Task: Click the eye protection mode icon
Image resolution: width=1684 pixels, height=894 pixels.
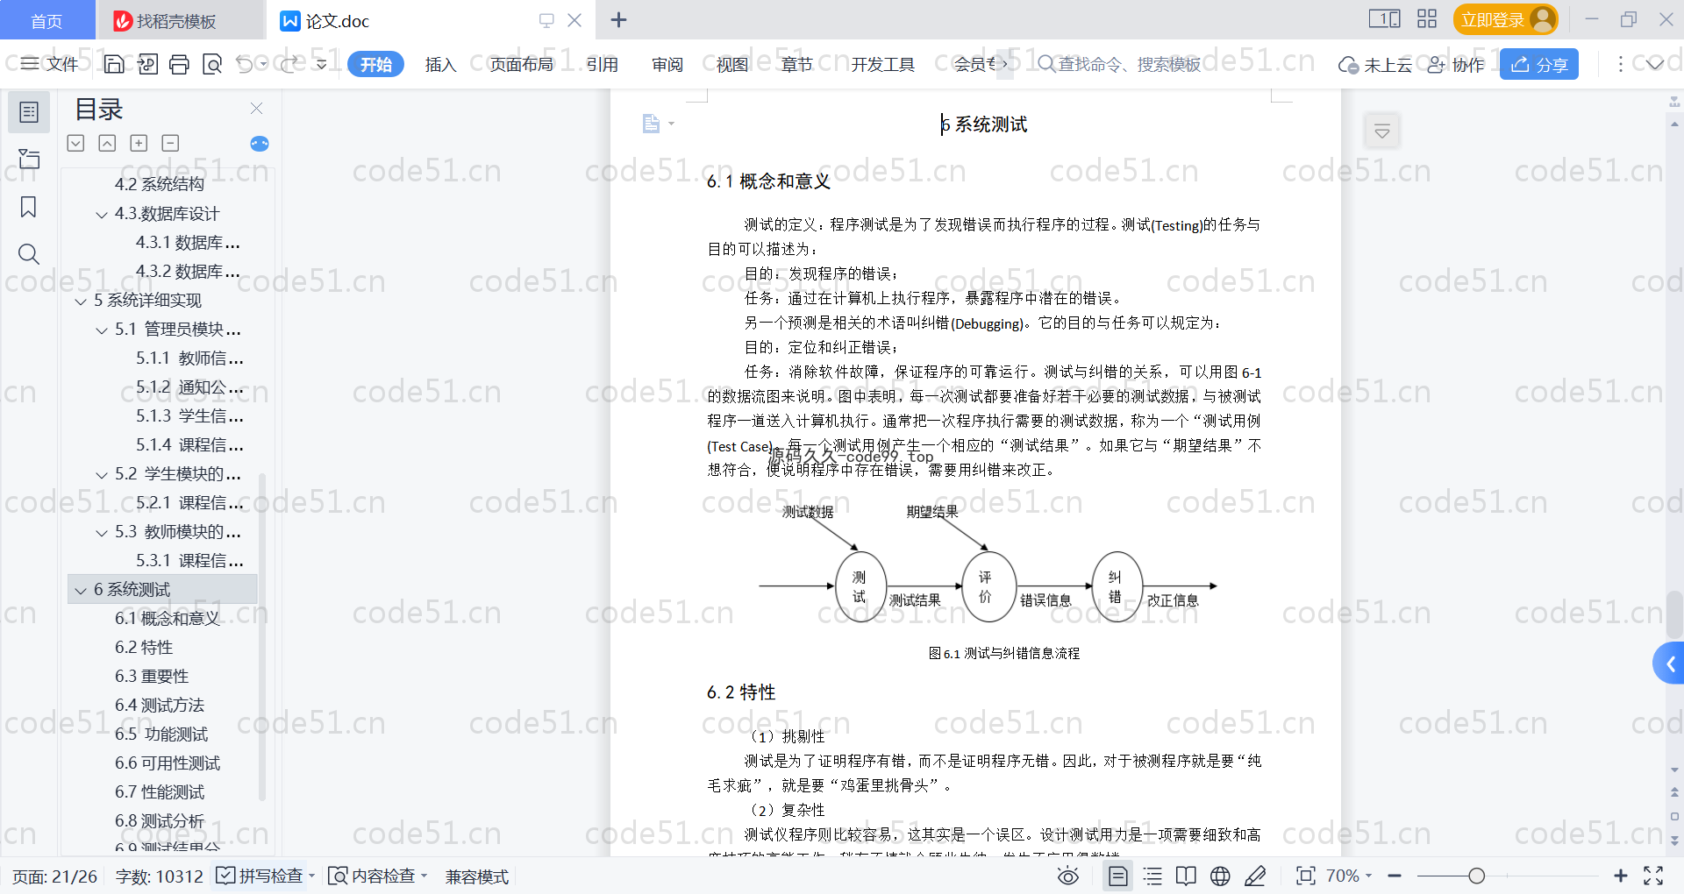Action: 1068,876
